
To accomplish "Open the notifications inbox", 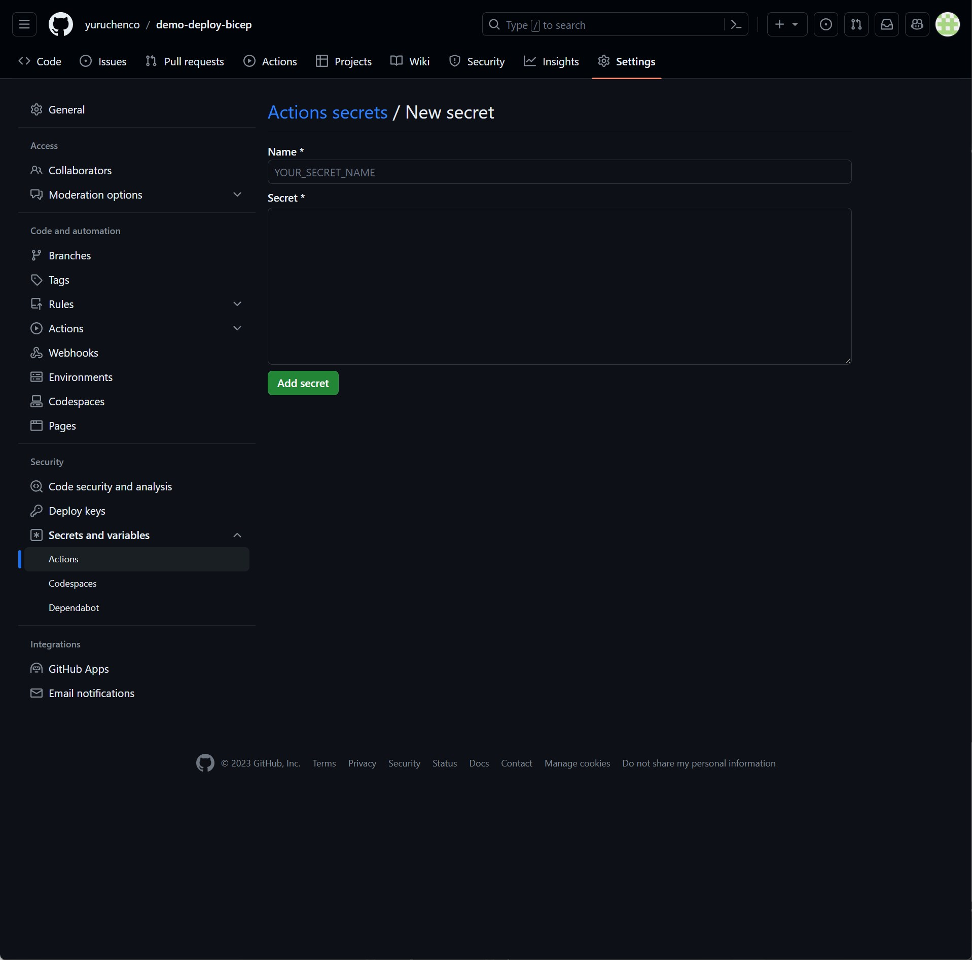I will (x=887, y=24).
